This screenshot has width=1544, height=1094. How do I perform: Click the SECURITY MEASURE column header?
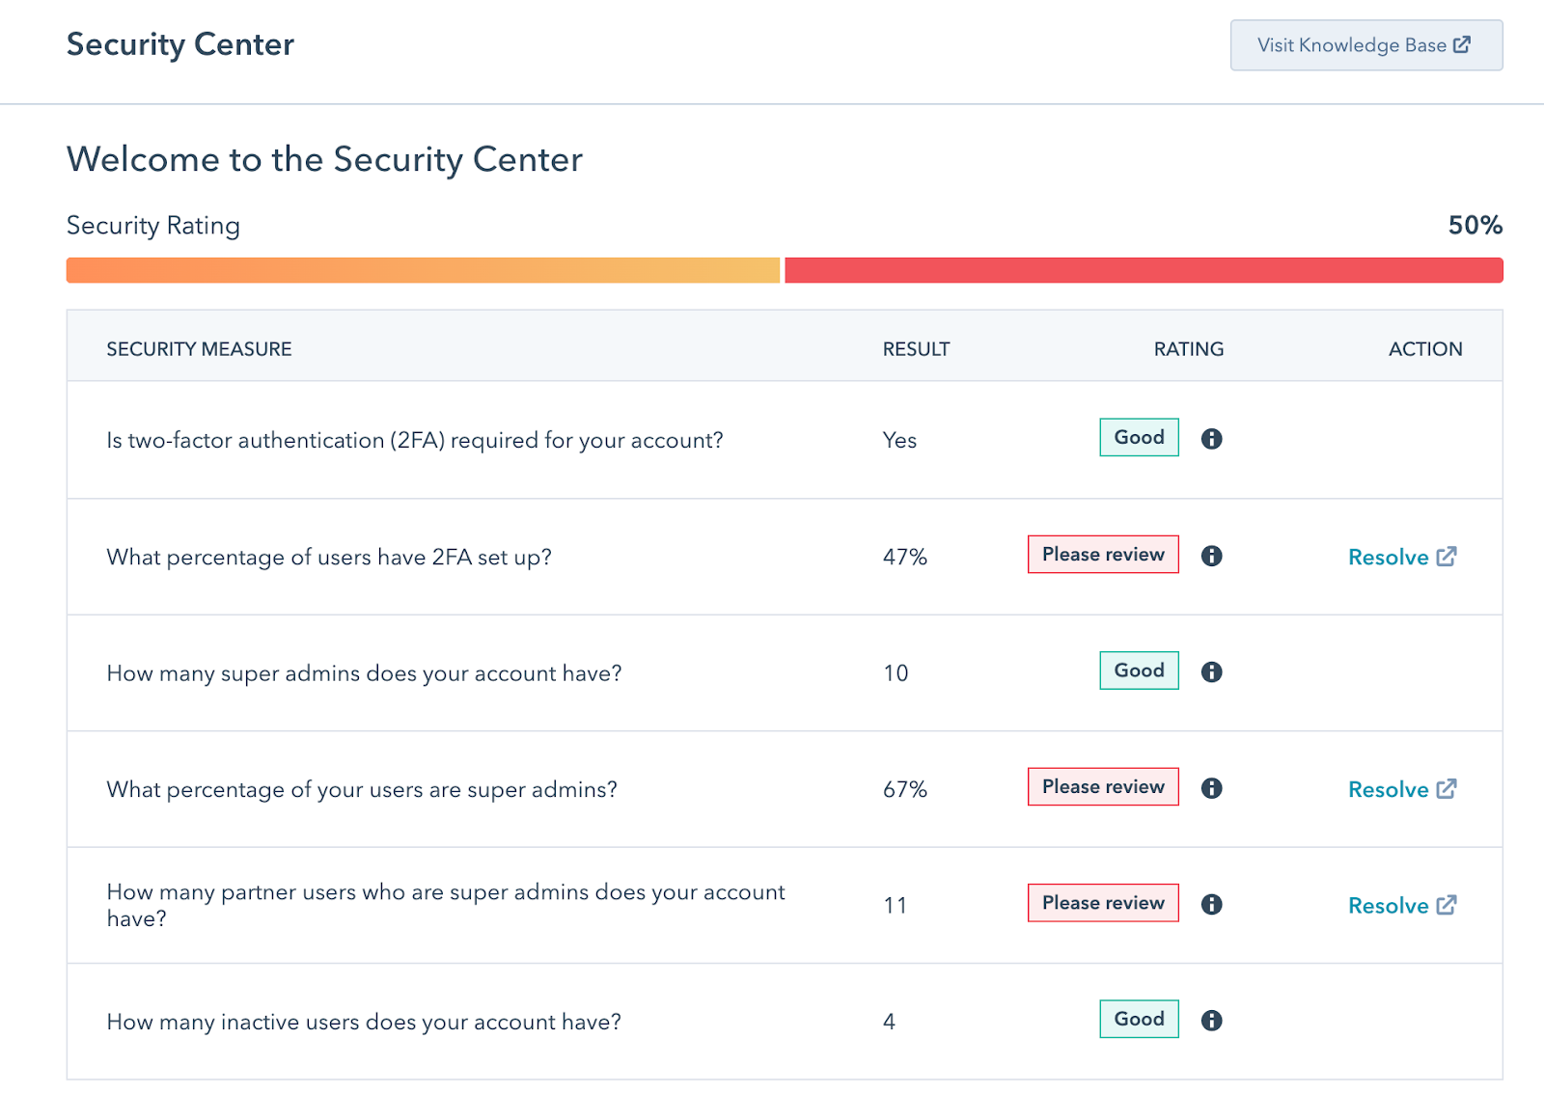(199, 348)
